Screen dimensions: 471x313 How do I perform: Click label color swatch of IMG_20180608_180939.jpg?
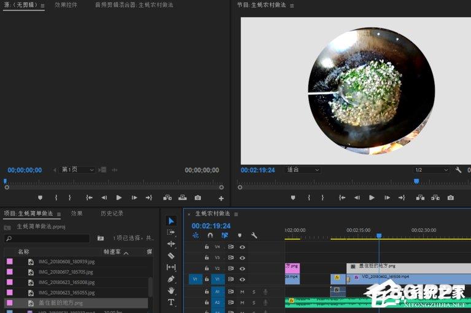click(x=10, y=261)
